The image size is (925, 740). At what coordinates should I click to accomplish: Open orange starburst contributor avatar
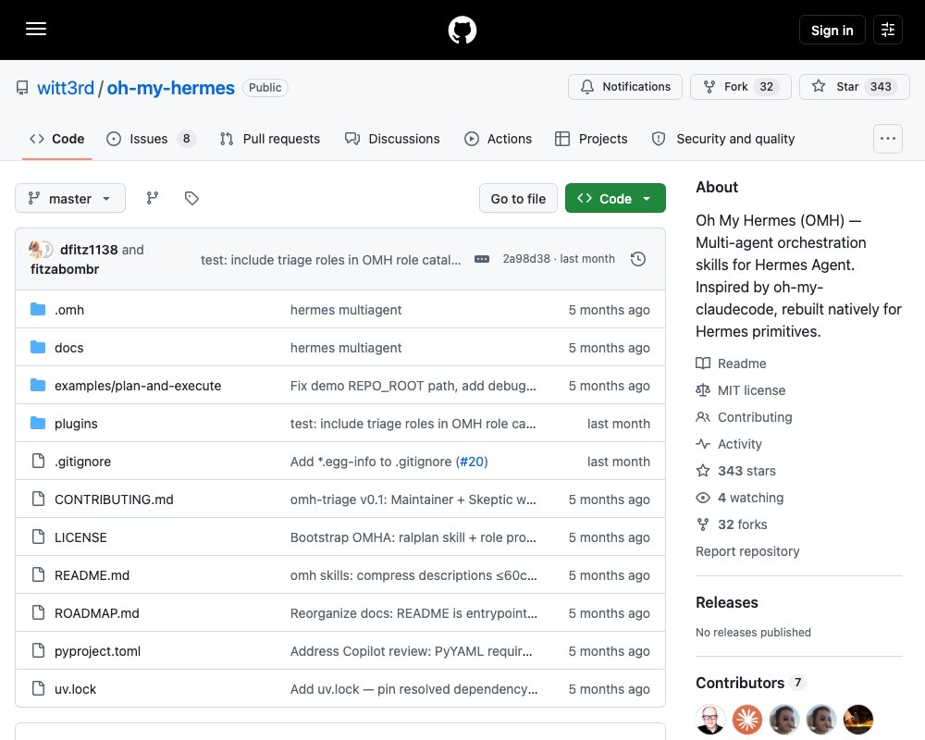(746, 720)
